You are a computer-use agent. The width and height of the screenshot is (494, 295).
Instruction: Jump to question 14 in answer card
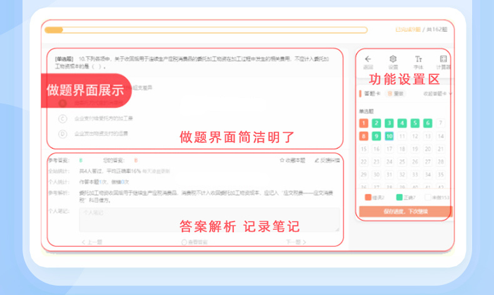pos(440,136)
